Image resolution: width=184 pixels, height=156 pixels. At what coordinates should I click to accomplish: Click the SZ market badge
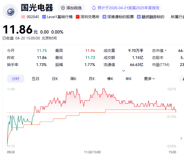23,17
